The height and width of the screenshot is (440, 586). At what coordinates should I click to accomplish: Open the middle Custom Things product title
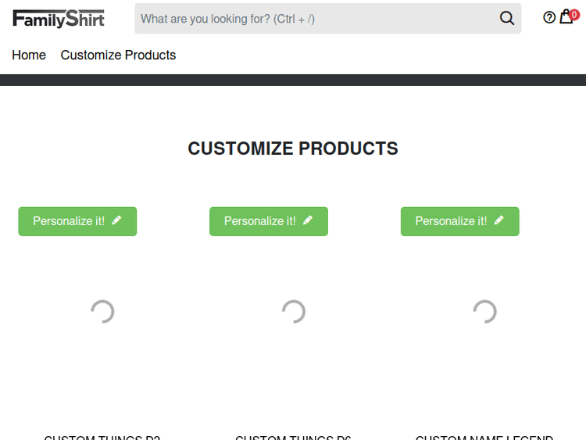(x=293, y=437)
